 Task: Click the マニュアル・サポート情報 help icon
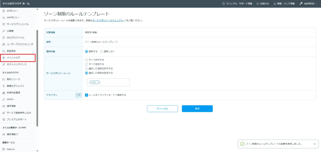click(223, 4)
